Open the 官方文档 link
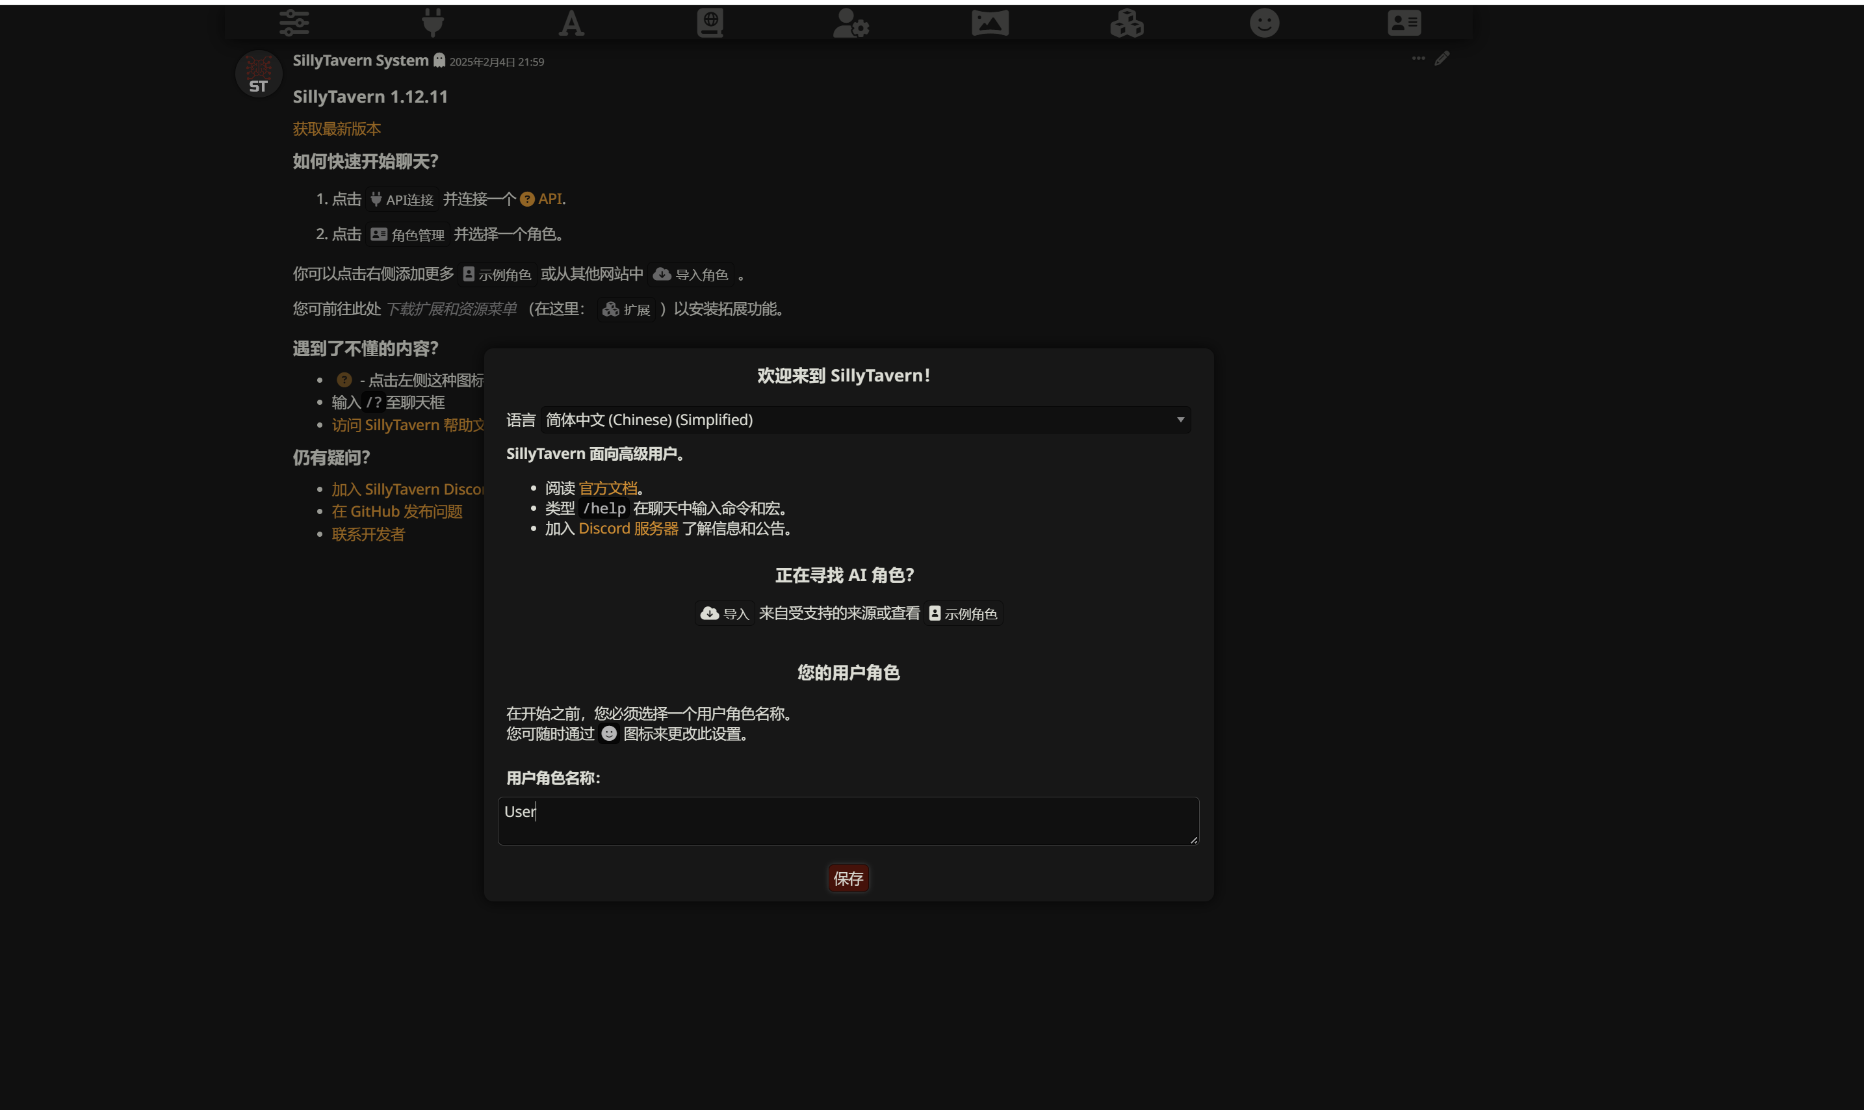This screenshot has width=1864, height=1110. tap(608, 489)
